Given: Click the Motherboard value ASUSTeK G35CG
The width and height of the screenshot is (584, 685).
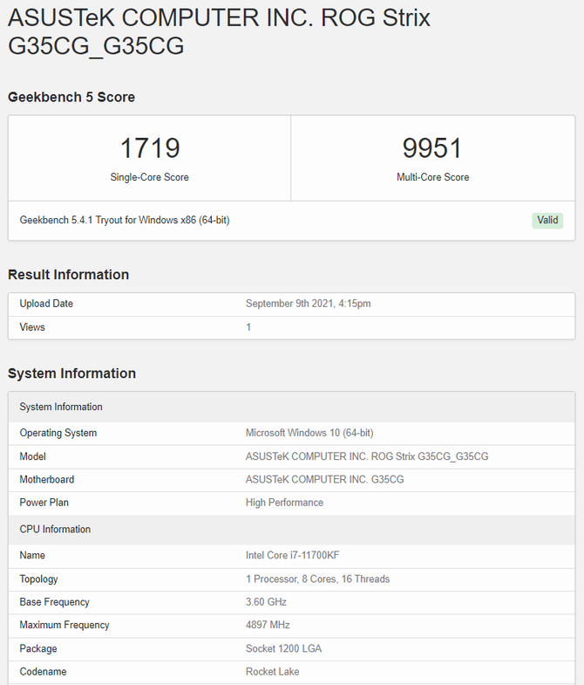Looking at the screenshot, I should click(324, 479).
